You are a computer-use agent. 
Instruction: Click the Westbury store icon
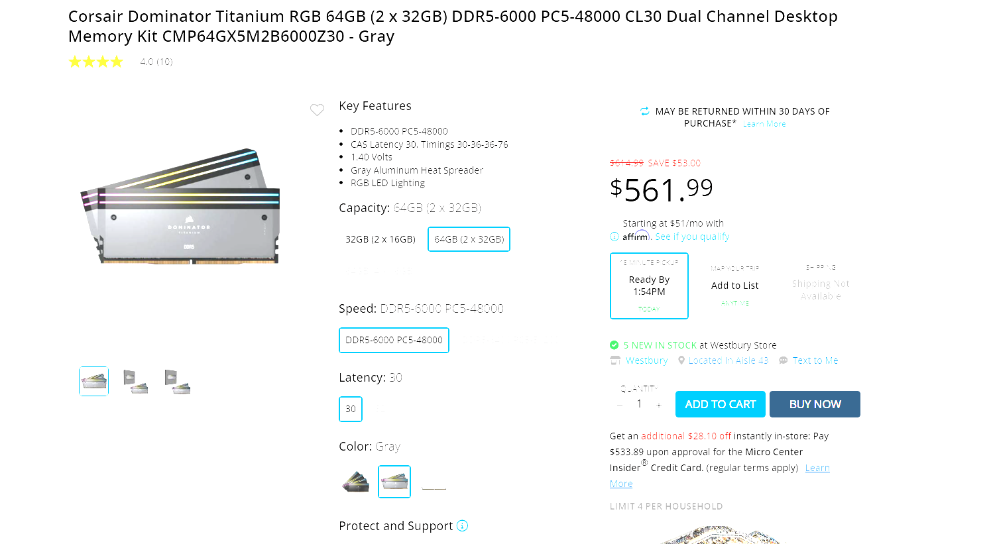pos(615,360)
